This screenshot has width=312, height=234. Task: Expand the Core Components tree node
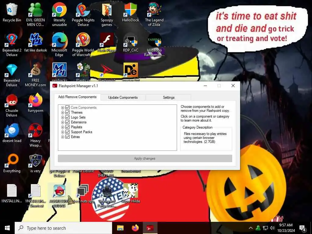(x=62, y=108)
